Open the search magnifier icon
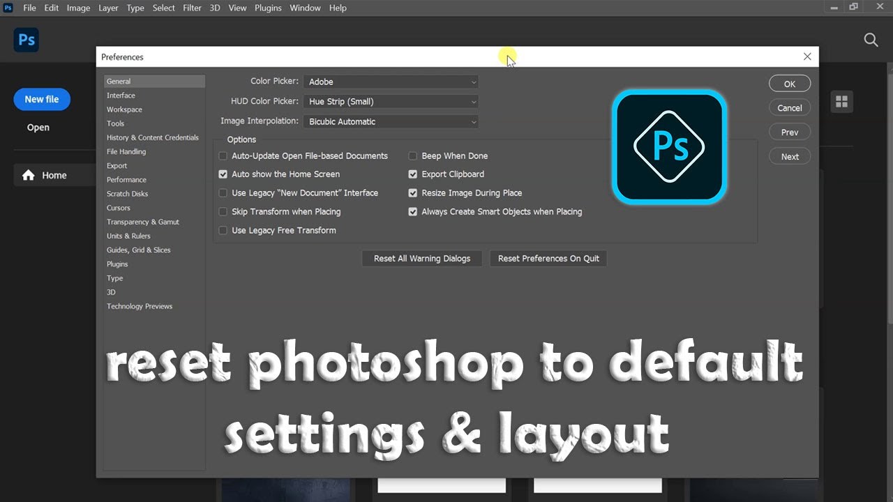The width and height of the screenshot is (893, 502). 871,40
